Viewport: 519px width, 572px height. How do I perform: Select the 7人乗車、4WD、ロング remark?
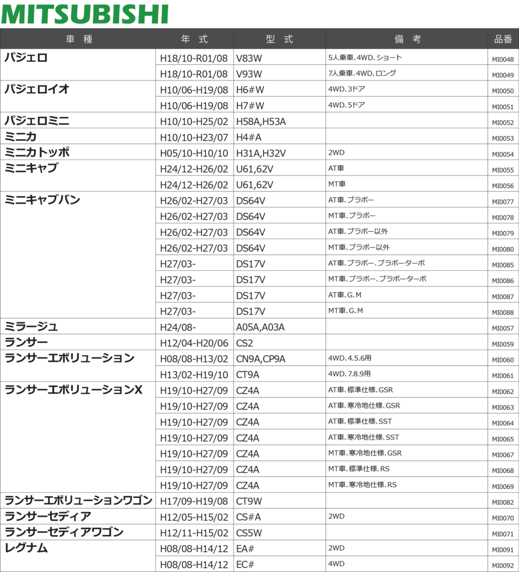[x=363, y=73]
